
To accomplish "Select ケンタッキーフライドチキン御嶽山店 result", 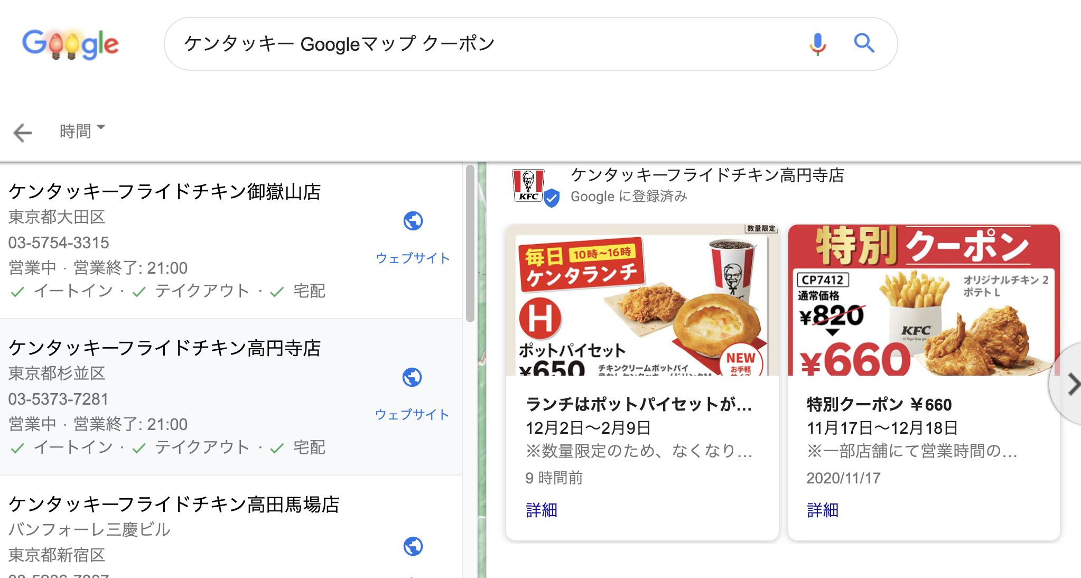I will pos(231,241).
